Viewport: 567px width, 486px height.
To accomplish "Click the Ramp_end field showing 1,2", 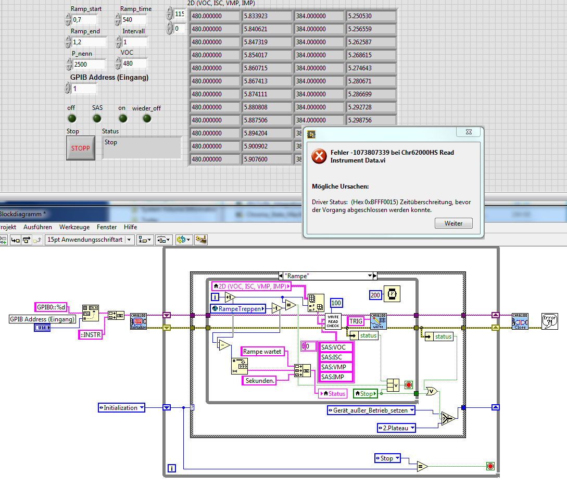I will tap(90, 42).
